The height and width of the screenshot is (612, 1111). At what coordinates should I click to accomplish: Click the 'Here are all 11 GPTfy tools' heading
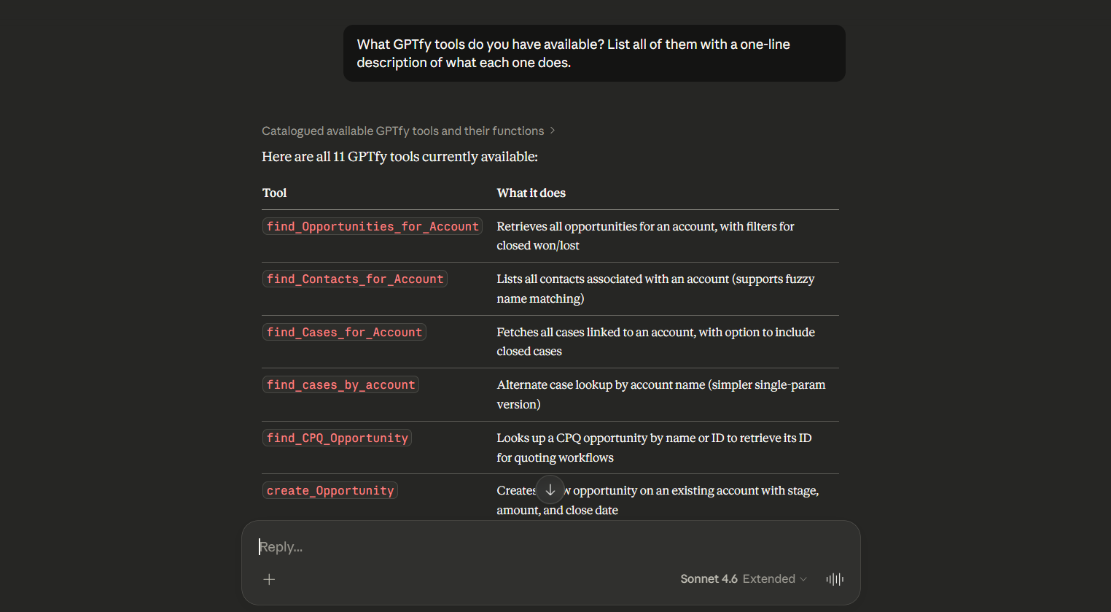coord(399,156)
